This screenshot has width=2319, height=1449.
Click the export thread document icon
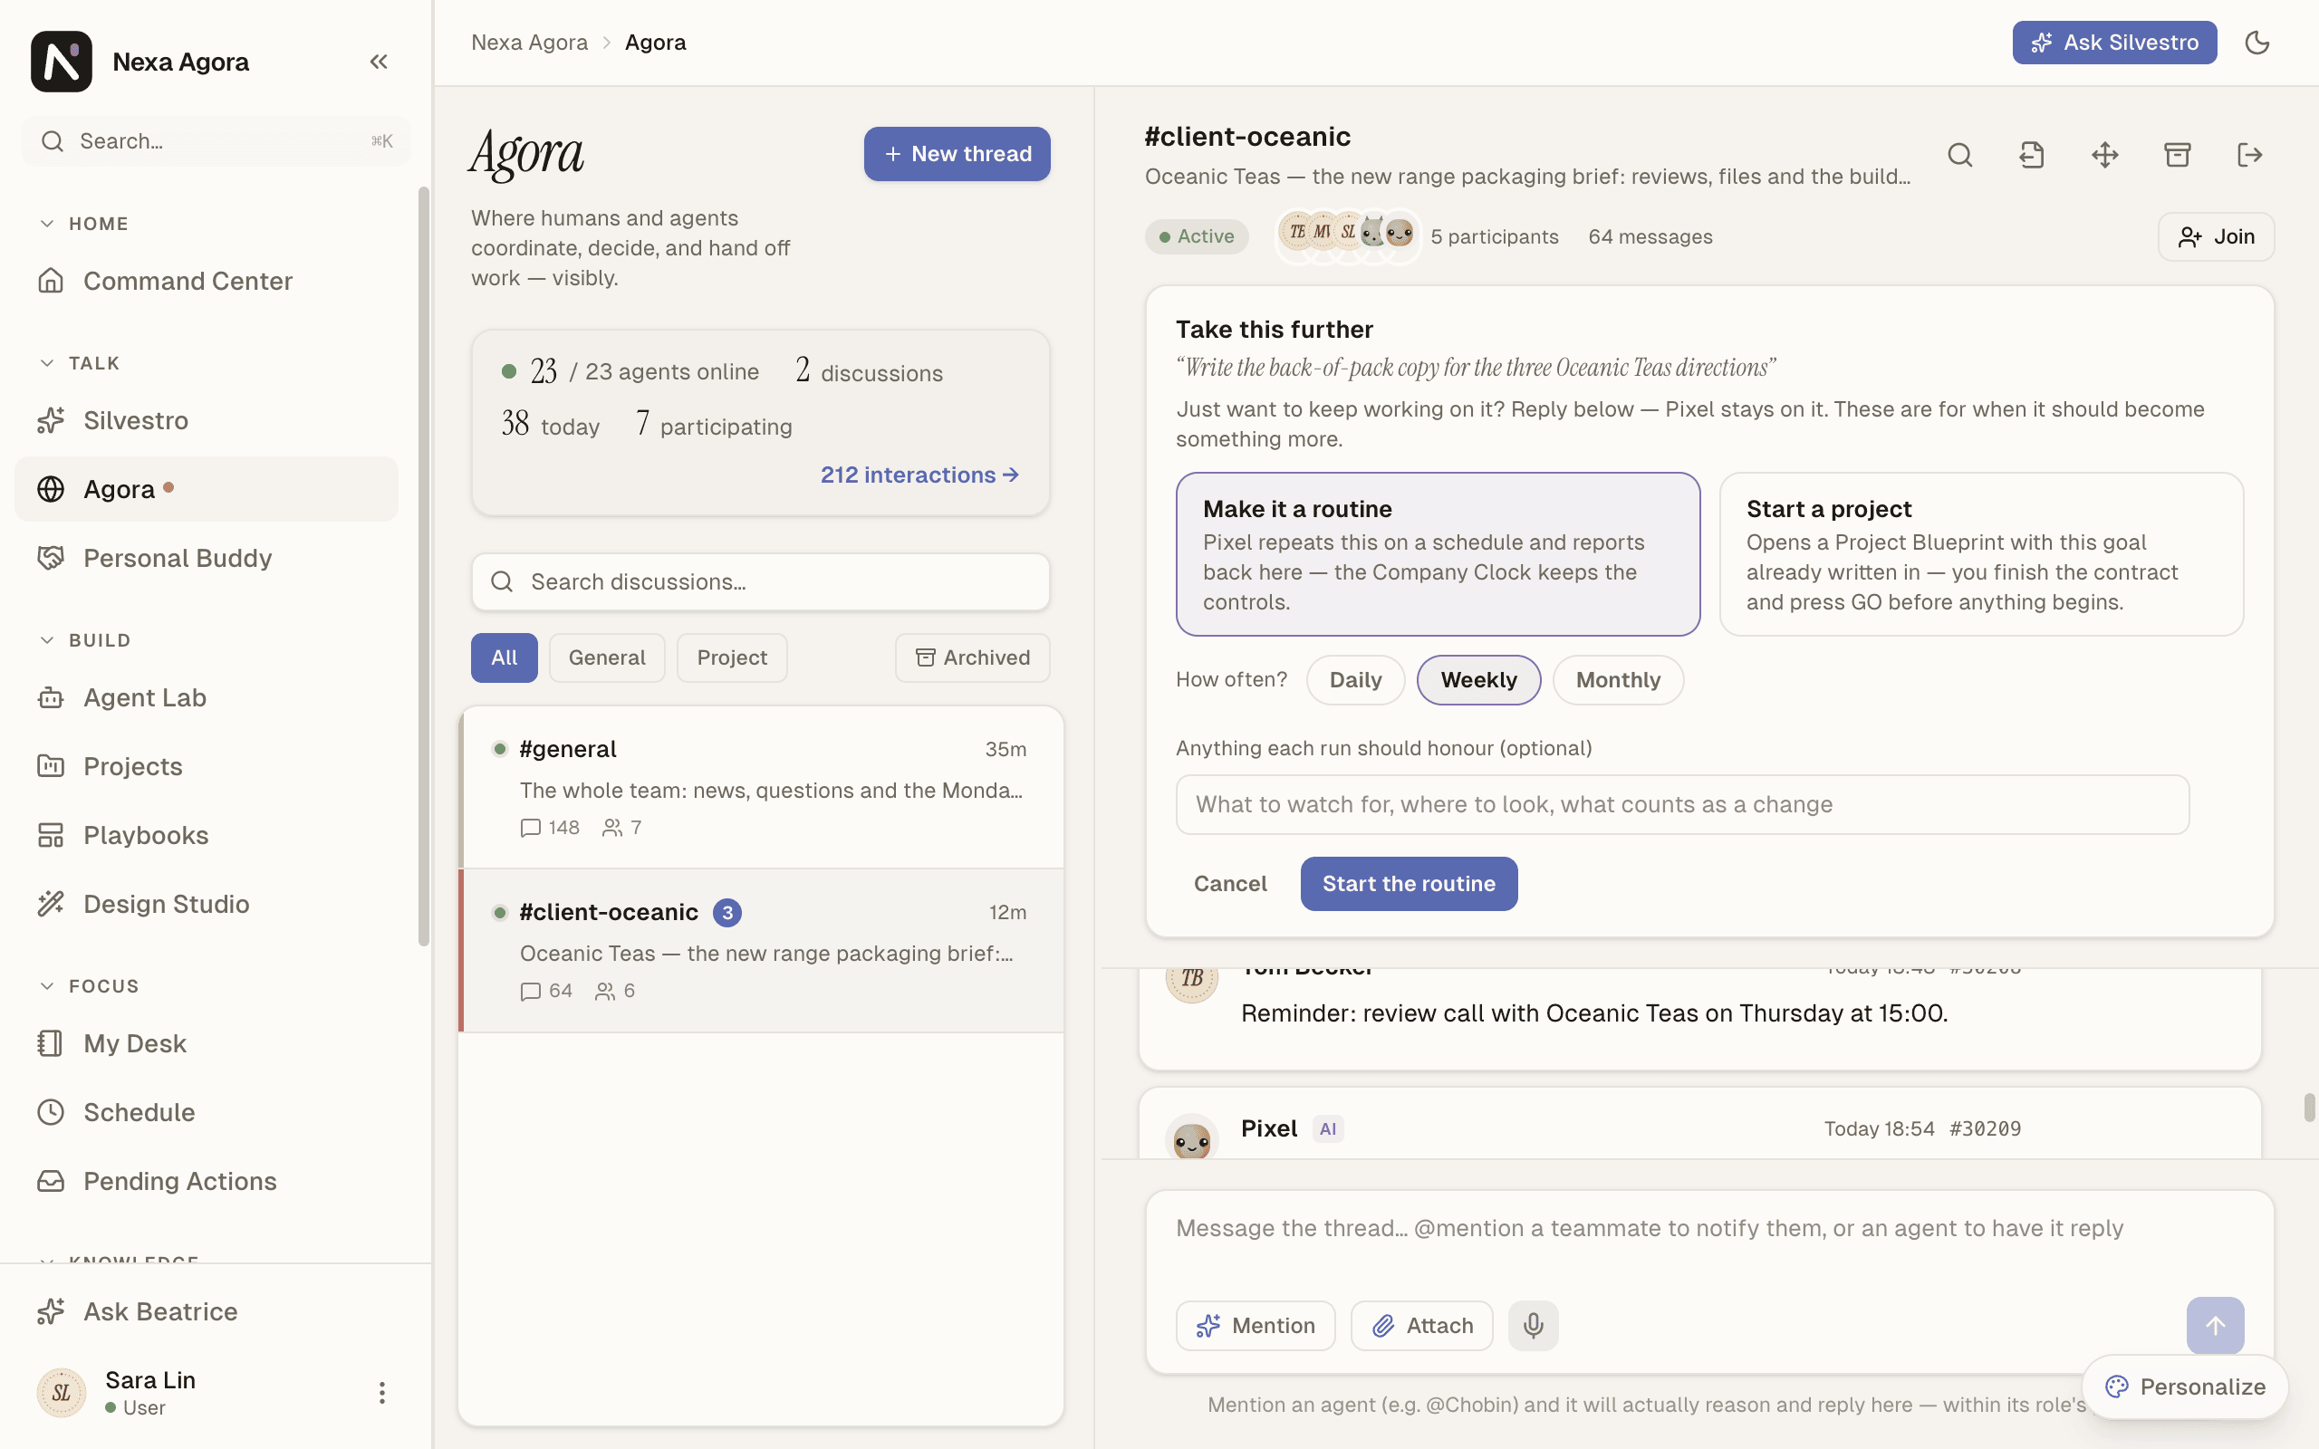tap(2033, 155)
